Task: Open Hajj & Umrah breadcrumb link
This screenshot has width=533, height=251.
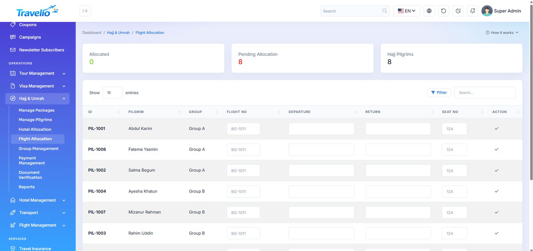Action: (118, 33)
